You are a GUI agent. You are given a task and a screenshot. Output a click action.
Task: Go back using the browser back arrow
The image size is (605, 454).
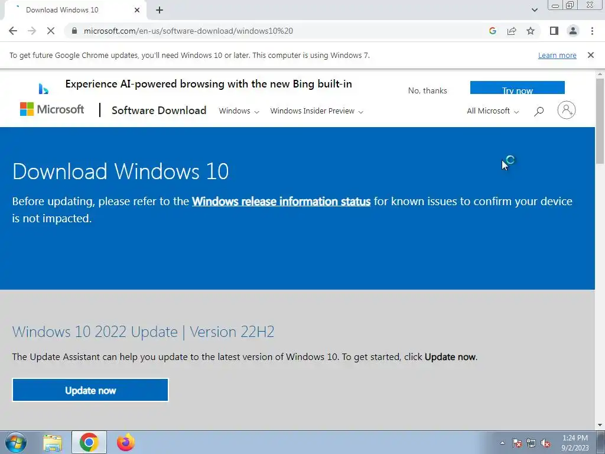pos(13,31)
